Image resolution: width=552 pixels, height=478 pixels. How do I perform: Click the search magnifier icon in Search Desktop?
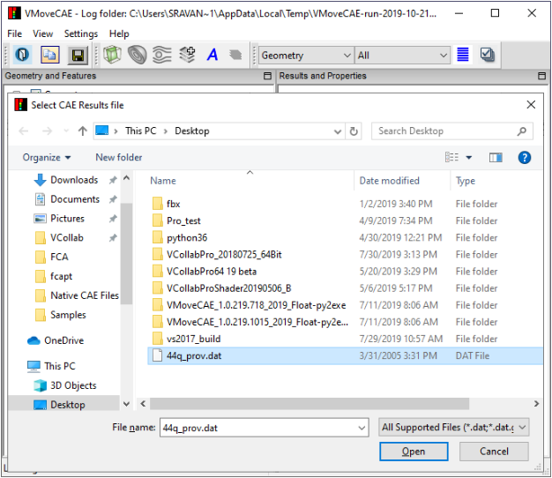point(522,131)
